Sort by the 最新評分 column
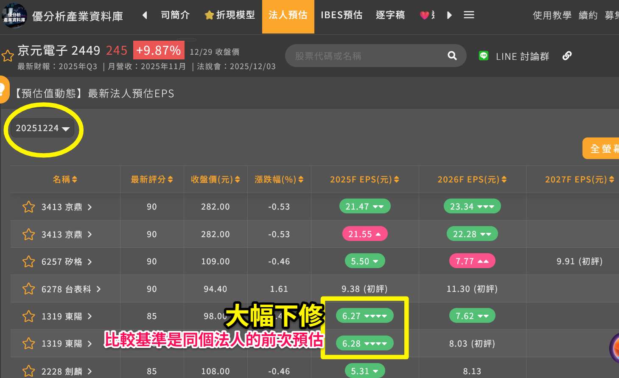619x378 pixels. pos(151,179)
